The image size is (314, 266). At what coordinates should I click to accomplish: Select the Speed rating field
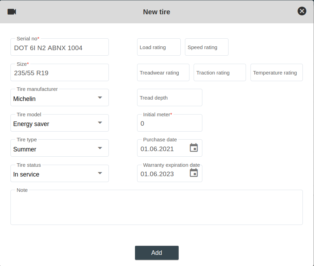coord(207,47)
